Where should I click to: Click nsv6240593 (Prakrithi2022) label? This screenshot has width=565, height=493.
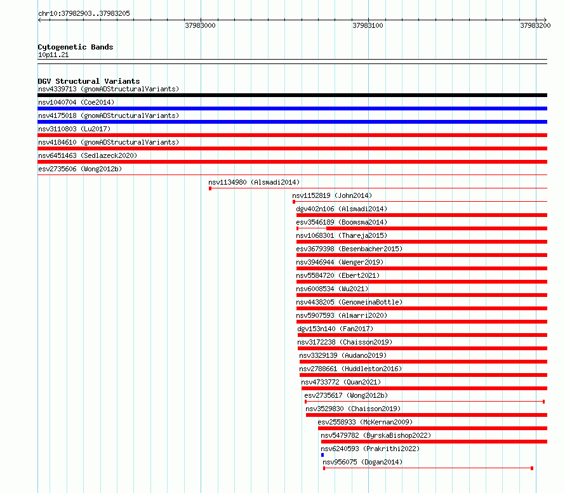point(370,449)
